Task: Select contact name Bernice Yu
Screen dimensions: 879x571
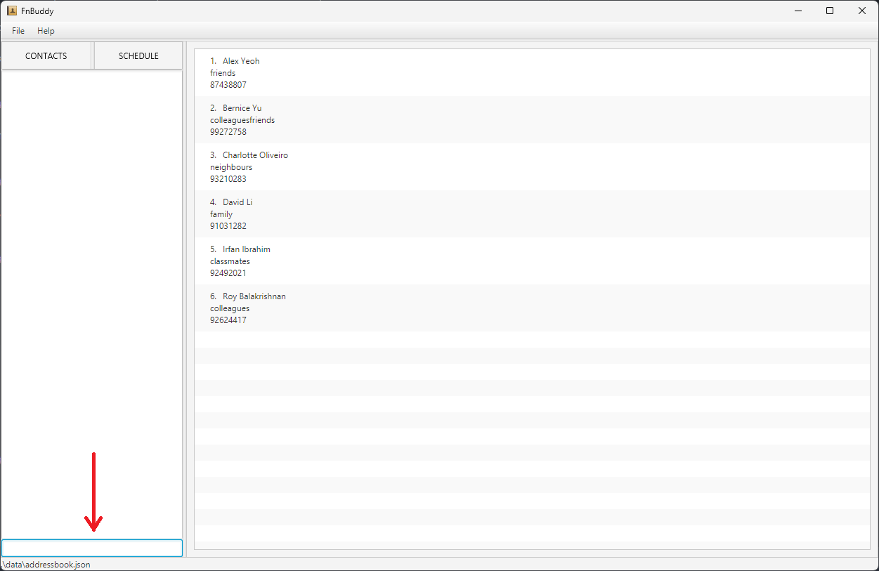Action: (x=242, y=108)
